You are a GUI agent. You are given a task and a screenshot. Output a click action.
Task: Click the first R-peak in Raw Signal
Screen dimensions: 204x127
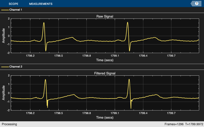tap(44, 23)
